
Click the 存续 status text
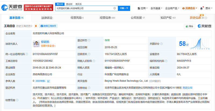[107, 40]
